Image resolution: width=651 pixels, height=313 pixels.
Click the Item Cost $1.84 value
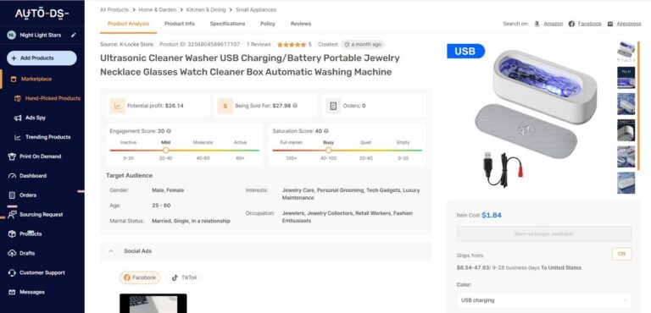(x=492, y=215)
